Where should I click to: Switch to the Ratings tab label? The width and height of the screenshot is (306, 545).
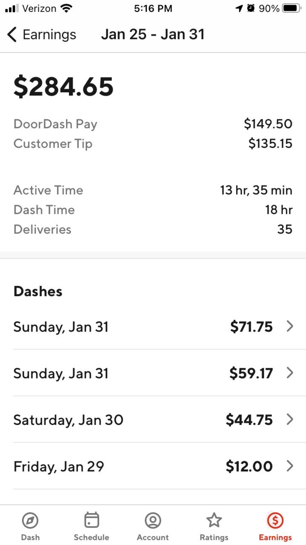pos(214,537)
